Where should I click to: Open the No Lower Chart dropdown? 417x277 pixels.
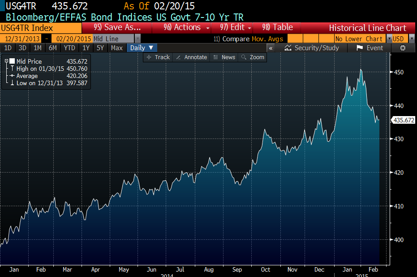click(x=389, y=39)
